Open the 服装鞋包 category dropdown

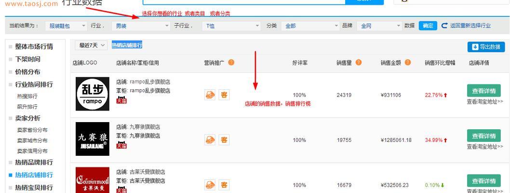[x=66, y=26]
